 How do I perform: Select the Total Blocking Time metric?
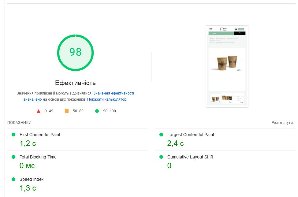click(x=38, y=157)
